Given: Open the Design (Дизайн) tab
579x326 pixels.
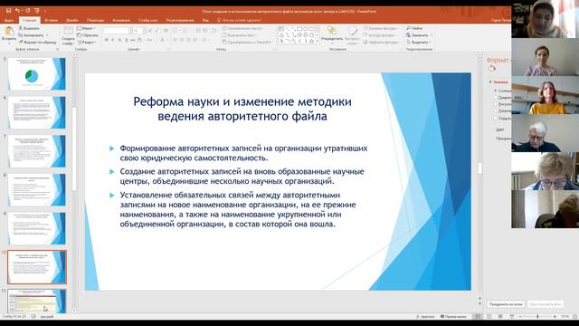Looking at the screenshot, I should 72,20.
